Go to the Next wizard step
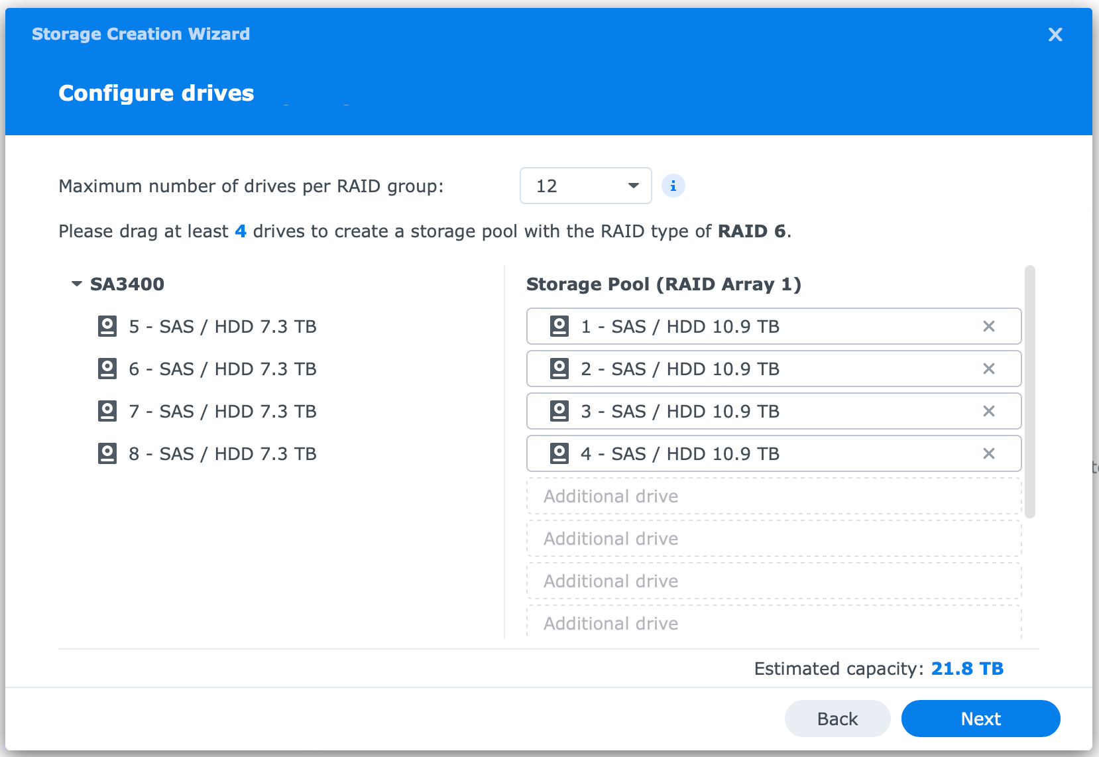 pyautogui.click(x=980, y=719)
